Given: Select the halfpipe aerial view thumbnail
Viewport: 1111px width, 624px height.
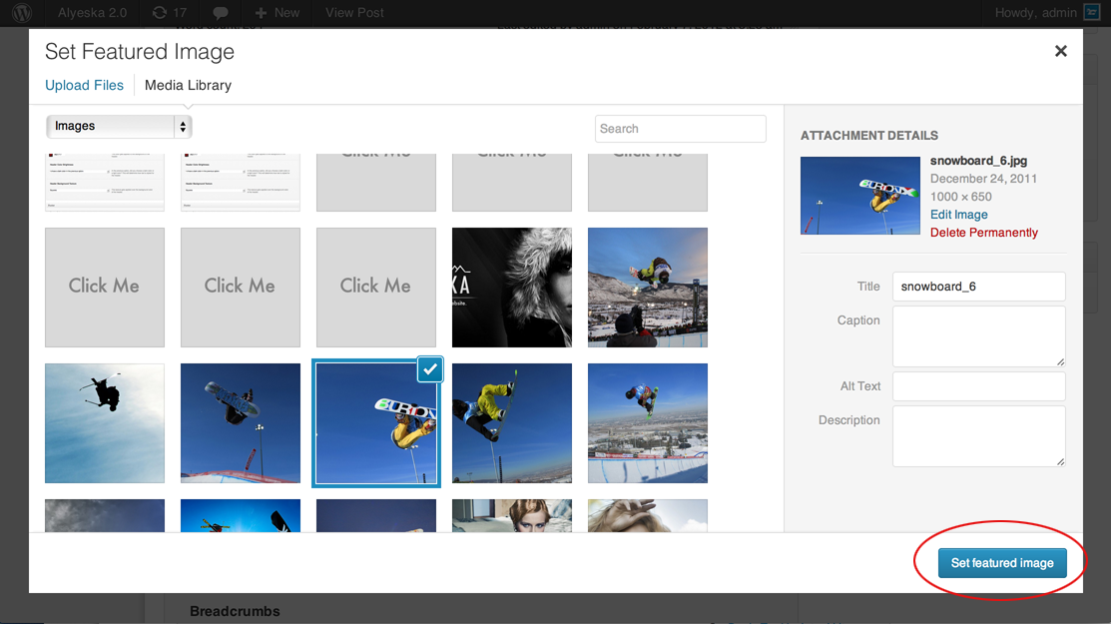Looking at the screenshot, I should [x=648, y=423].
